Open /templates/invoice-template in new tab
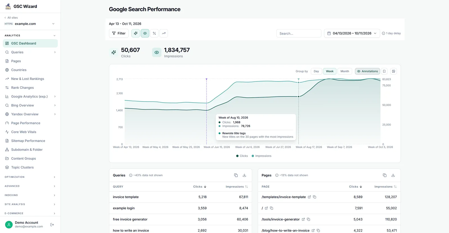This screenshot has height=233, width=449. [309, 197]
